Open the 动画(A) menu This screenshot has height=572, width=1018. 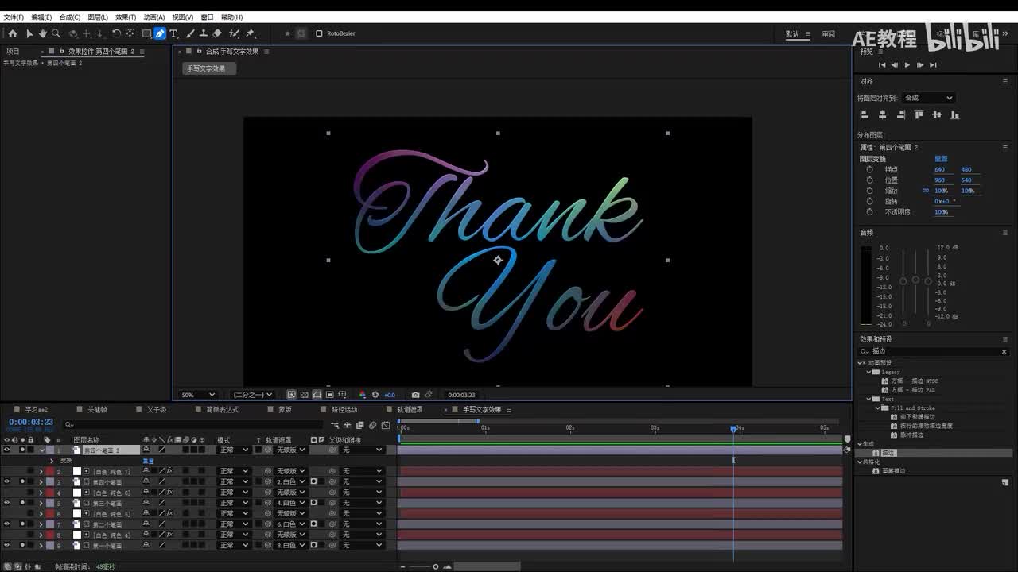154,17
